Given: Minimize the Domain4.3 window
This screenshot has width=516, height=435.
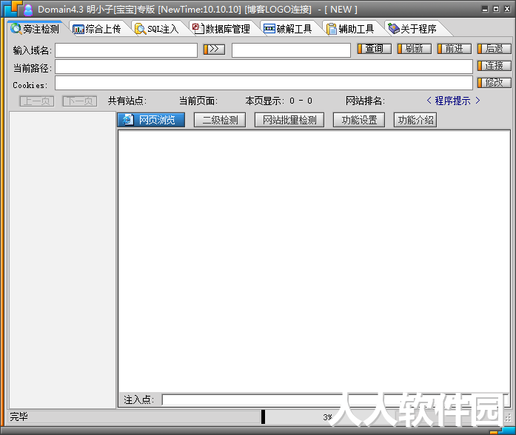Looking at the screenshot, I should tap(485, 9).
